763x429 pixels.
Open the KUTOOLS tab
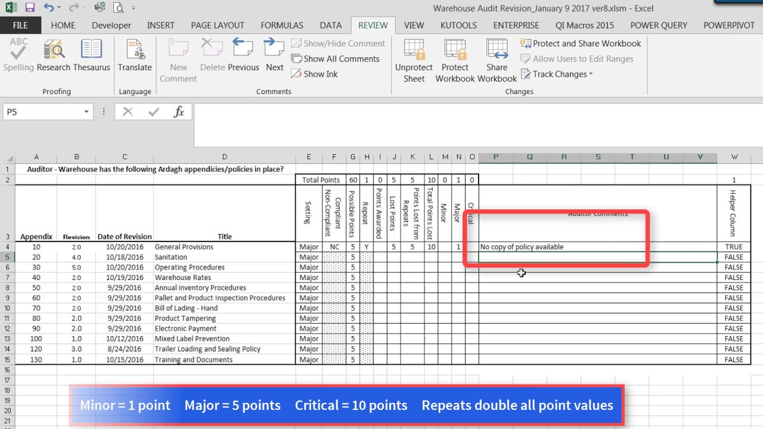tap(458, 26)
